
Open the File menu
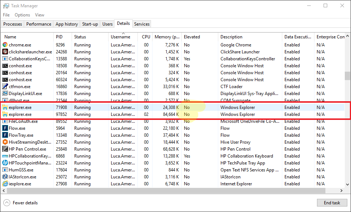[6, 15]
